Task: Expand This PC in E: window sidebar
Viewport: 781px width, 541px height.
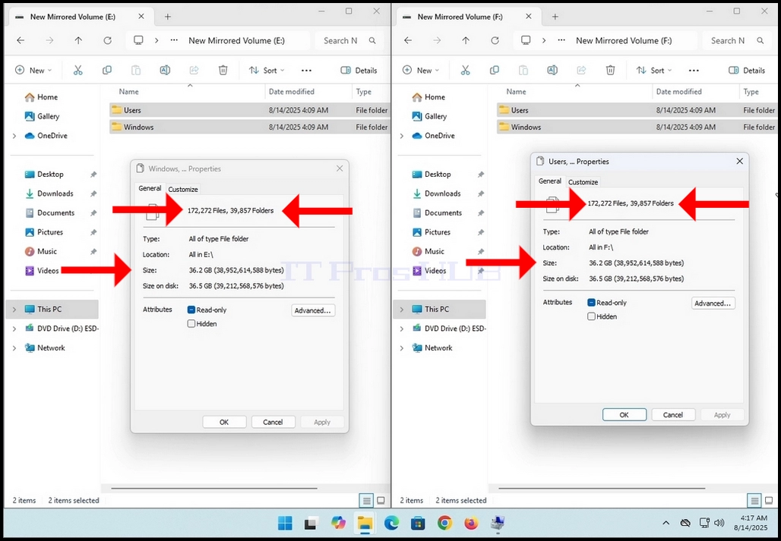Action: point(14,310)
